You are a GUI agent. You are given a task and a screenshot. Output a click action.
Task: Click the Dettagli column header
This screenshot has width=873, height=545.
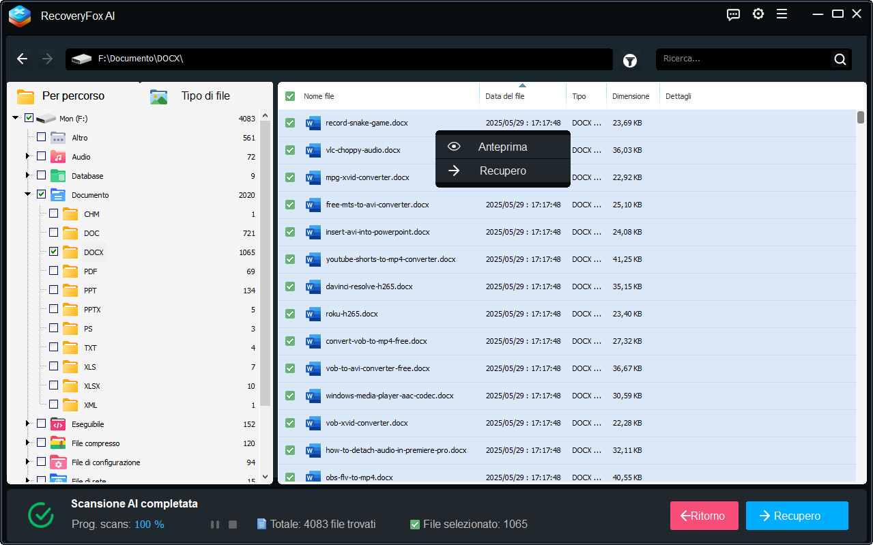pos(678,96)
